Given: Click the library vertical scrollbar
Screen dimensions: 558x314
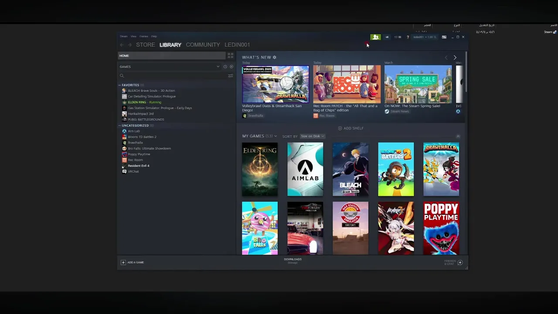Looking at the screenshot, I should (x=466, y=72).
